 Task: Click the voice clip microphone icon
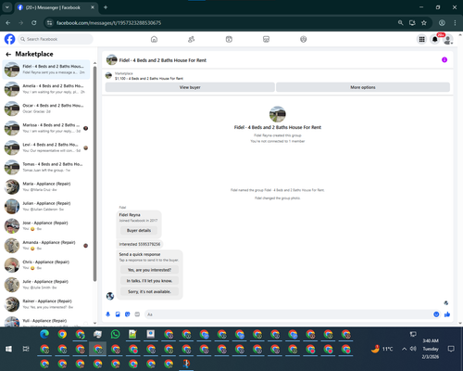point(107,314)
